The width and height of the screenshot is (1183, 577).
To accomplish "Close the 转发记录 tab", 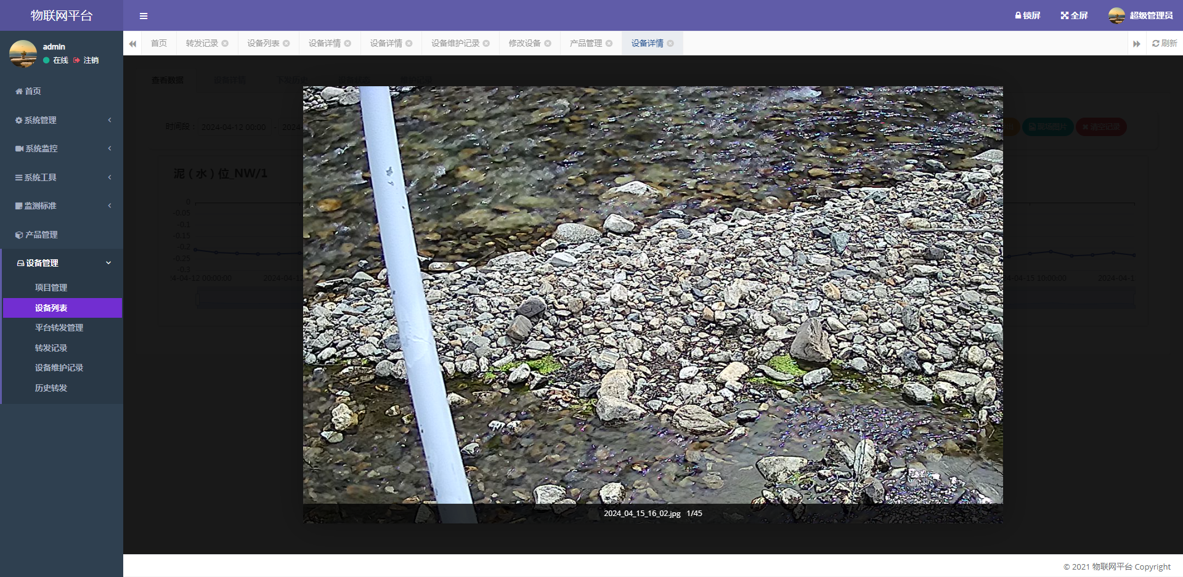I will 225,43.
